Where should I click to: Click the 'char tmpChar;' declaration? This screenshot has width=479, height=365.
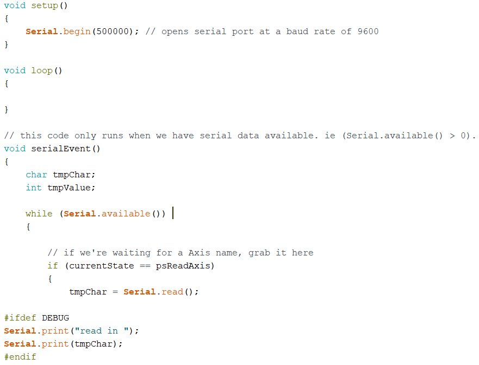[x=60, y=175]
